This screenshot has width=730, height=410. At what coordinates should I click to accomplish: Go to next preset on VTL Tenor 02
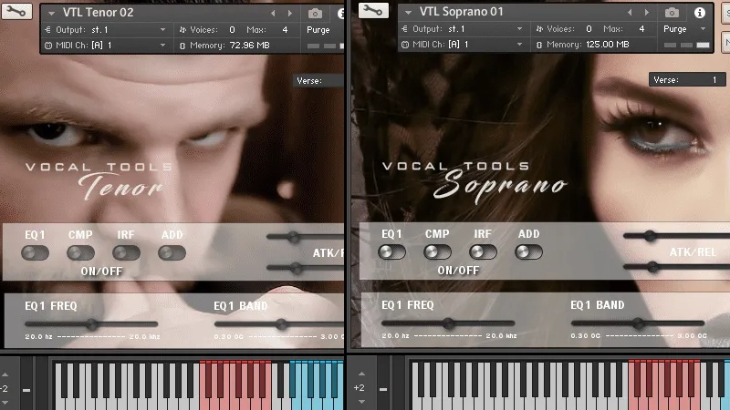(x=290, y=14)
